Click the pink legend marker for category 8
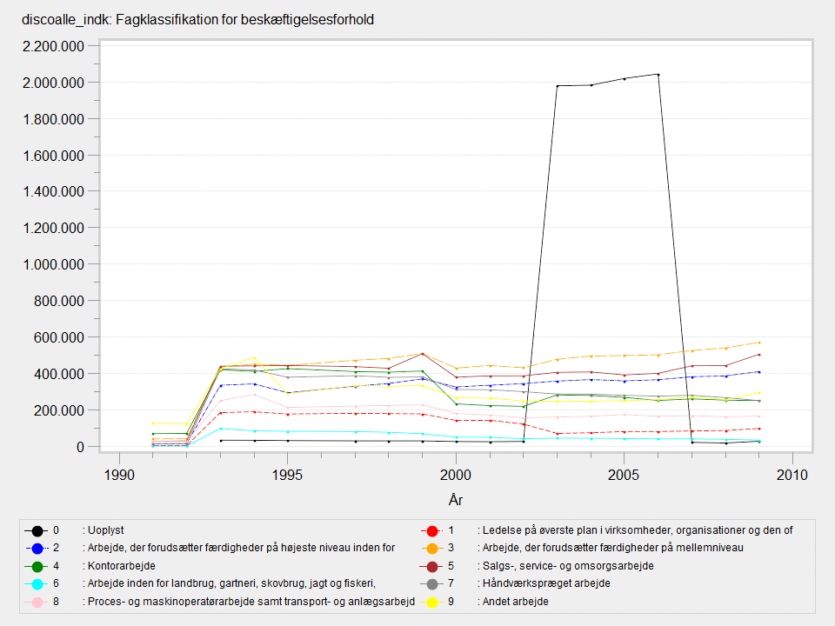Viewport: 835px width, 626px height. [x=36, y=602]
